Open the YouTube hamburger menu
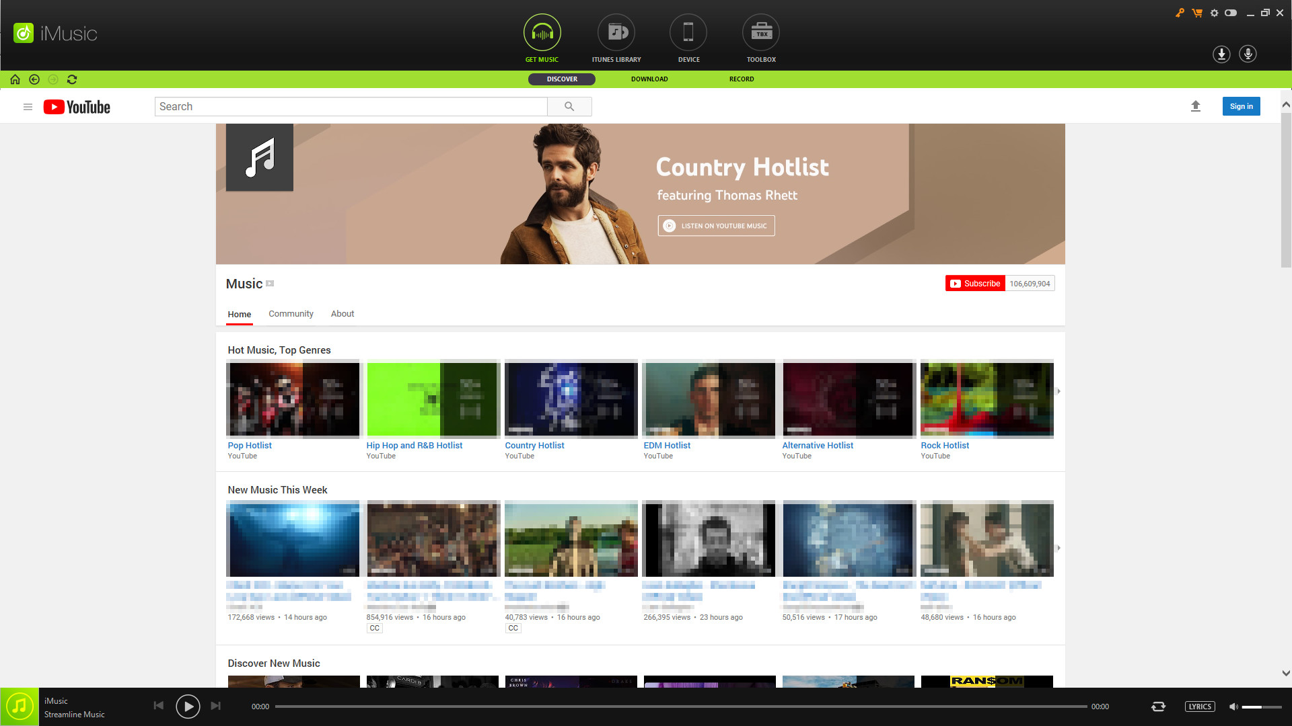 point(28,106)
